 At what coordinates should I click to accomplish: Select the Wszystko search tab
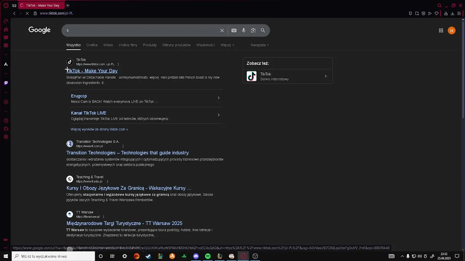[73, 45]
